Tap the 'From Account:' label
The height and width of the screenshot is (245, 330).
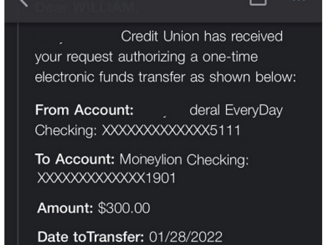pos(85,110)
